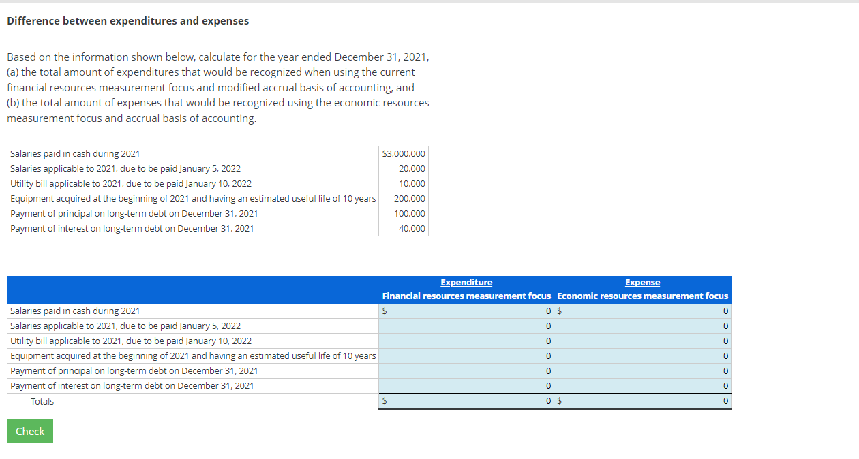Select Expenditure field for Utility bill row
Screen dimensions: 859x459
(467, 341)
